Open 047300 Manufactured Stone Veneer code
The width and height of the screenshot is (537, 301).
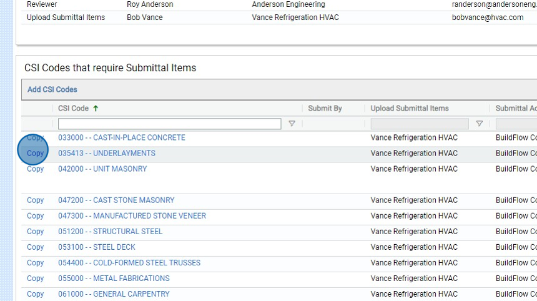click(132, 216)
